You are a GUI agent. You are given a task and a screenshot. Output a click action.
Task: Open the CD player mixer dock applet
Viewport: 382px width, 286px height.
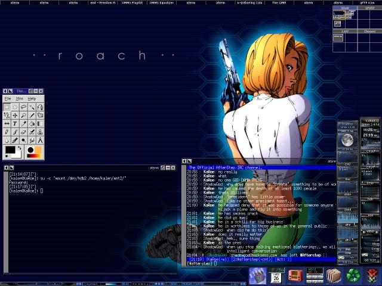pyautogui.click(x=315, y=275)
